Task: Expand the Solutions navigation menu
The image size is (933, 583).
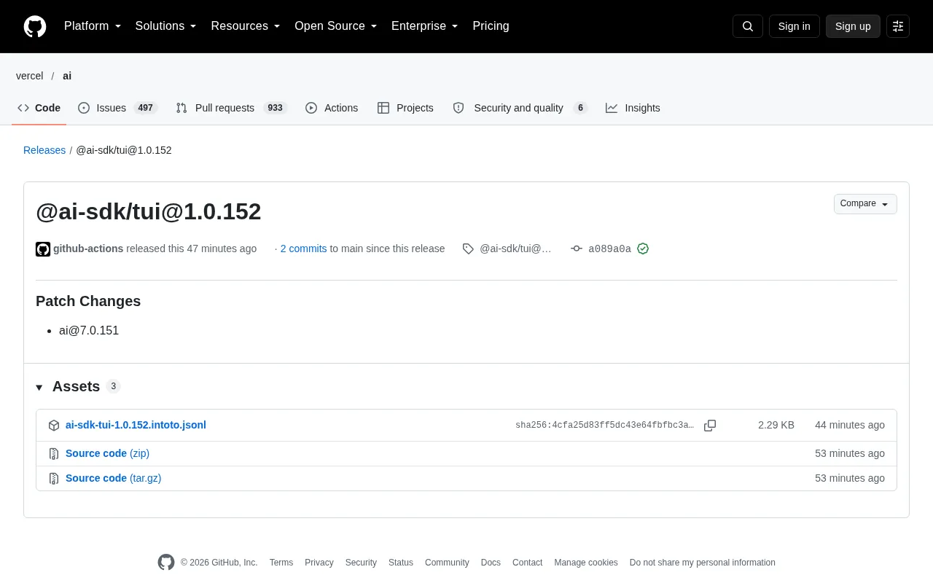Action: coord(166,26)
